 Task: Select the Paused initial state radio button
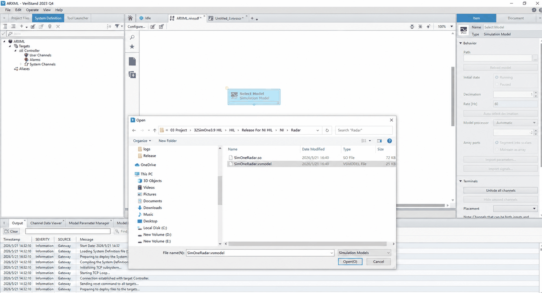497,84
